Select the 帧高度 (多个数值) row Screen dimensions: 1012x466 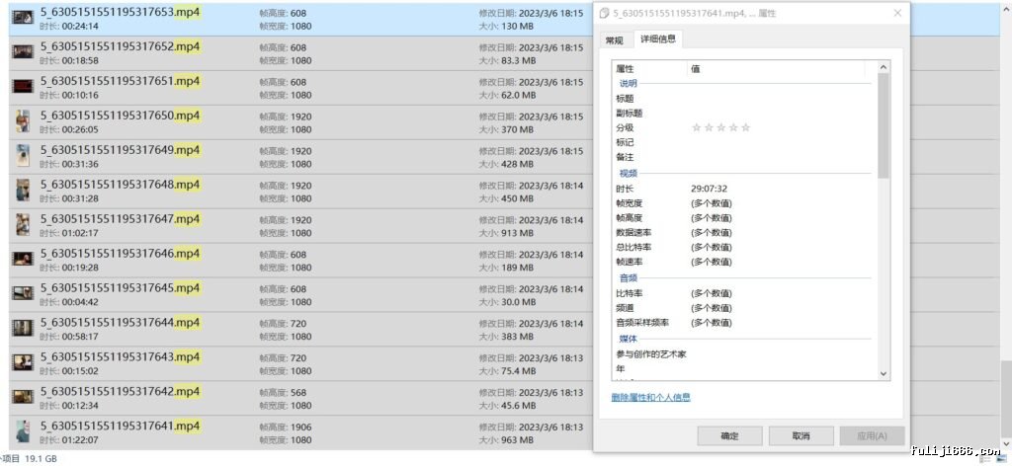tap(742, 218)
